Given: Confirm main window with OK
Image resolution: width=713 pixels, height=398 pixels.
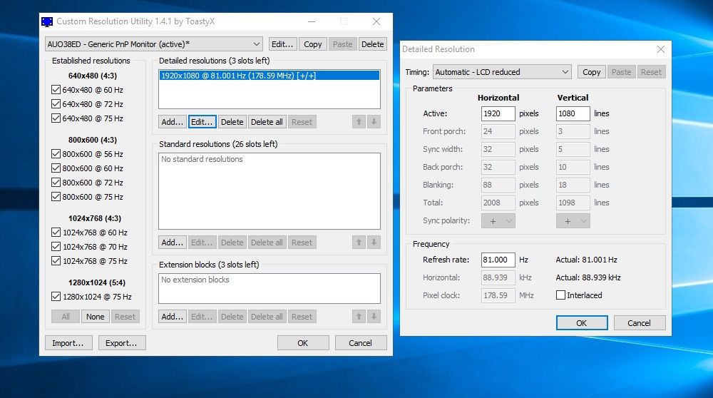Looking at the screenshot, I should [303, 343].
